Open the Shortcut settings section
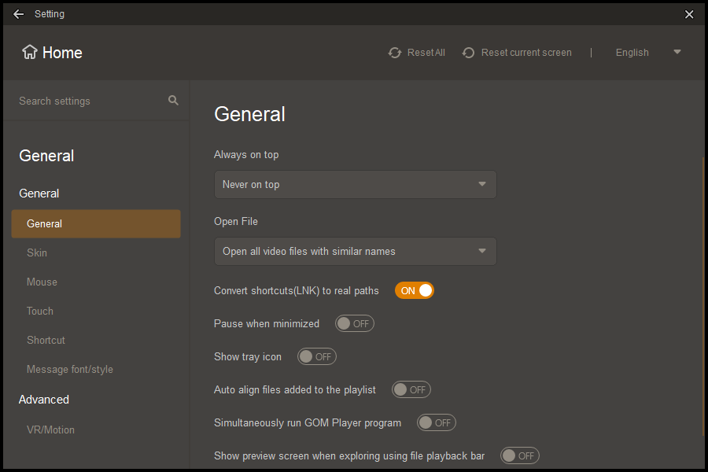708x472 pixels. tap(46, 340)
